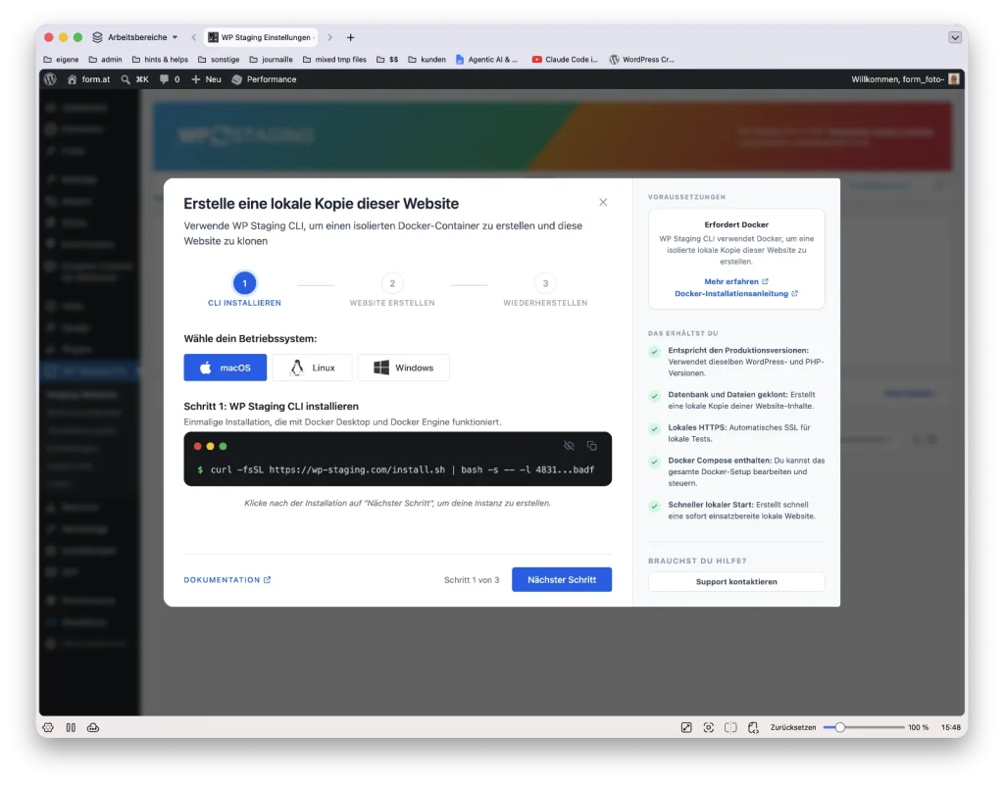1004x785 pixels.
Task: Select the WP Staging Einstellungen tab
Action: [x=262, y=37]
